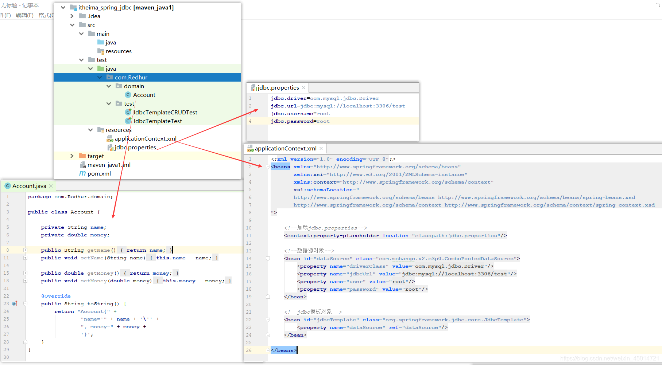Click the resources folder icon under main
Screen dimensions: 662x365
point(101,51)
